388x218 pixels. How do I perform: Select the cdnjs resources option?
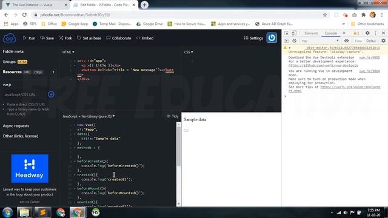tap(38, 72)
